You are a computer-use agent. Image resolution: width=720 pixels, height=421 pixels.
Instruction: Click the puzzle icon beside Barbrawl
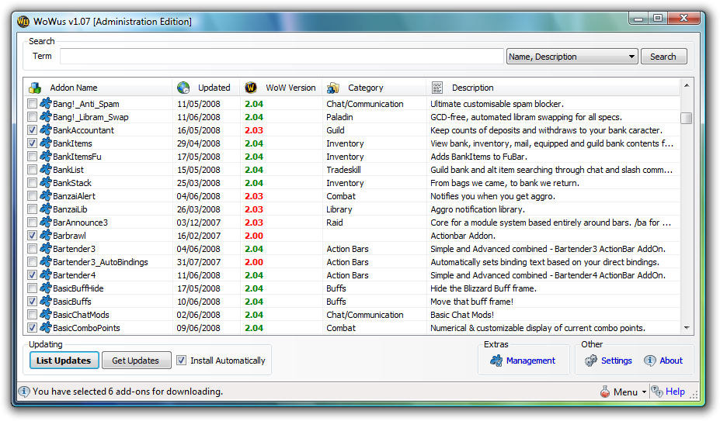tap(46, 236)
